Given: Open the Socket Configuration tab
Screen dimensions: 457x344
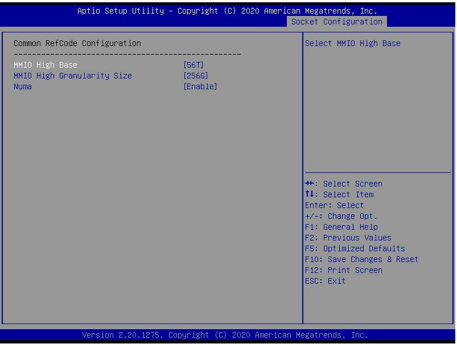Looking at the screenshot, I should (x=336, y=22).
